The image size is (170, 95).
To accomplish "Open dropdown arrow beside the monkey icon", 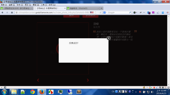I will 147,87.
